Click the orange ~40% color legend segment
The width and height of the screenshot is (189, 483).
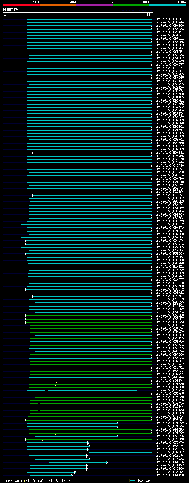(58, 5)
